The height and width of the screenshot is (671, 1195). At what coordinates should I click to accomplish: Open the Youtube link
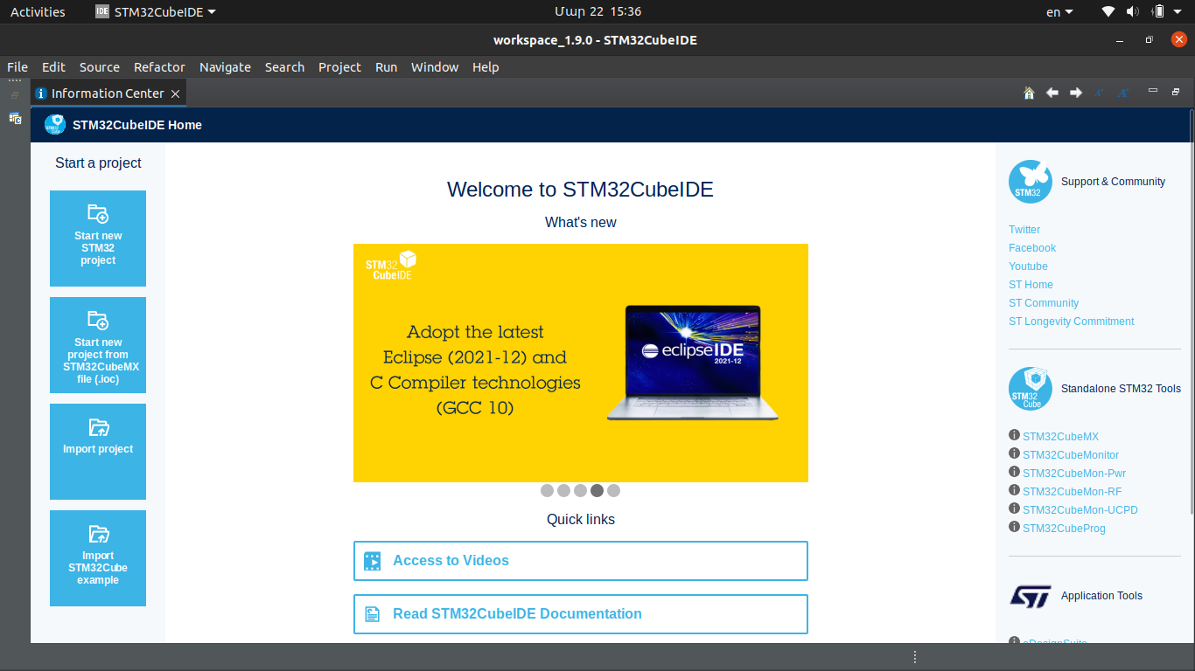tap(1028, 266)
